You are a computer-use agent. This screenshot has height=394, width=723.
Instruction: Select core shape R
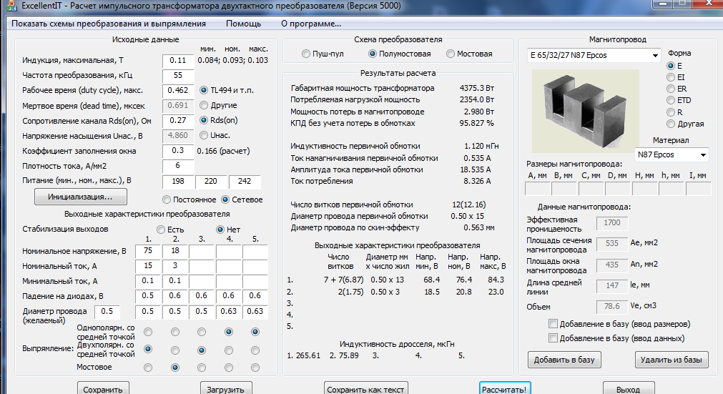pos(671,112)
